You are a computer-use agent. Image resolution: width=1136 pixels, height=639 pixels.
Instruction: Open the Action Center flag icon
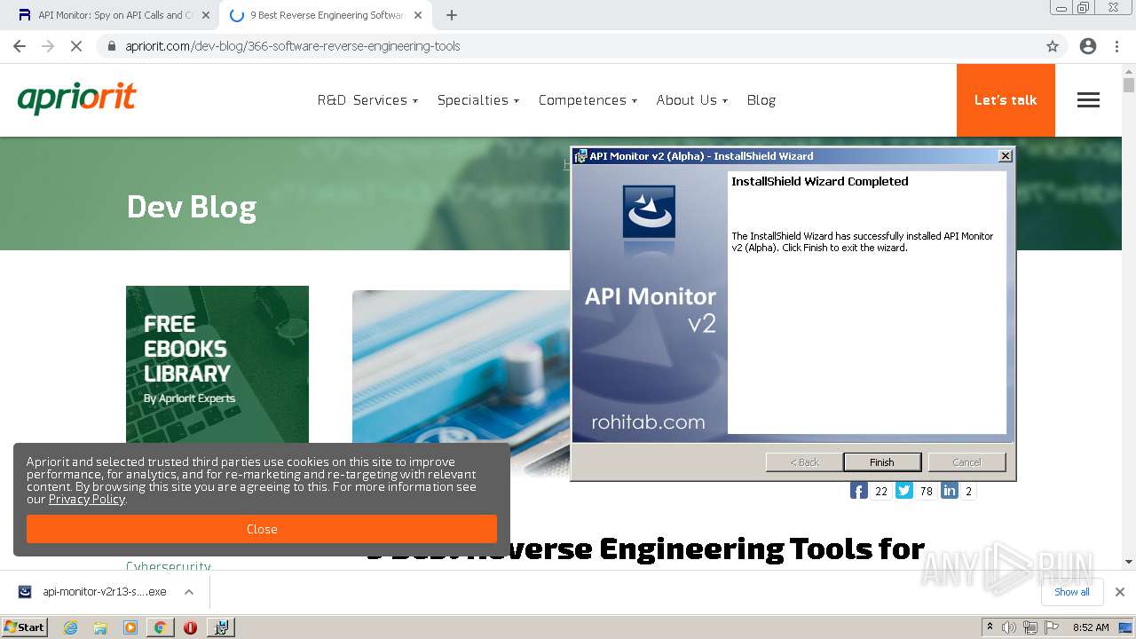pyautogui.click(x=1053, y=627)
